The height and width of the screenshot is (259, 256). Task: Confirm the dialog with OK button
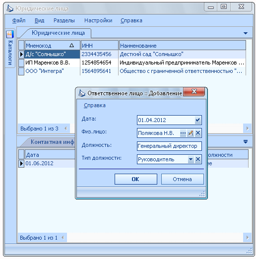tap(136, 179)
